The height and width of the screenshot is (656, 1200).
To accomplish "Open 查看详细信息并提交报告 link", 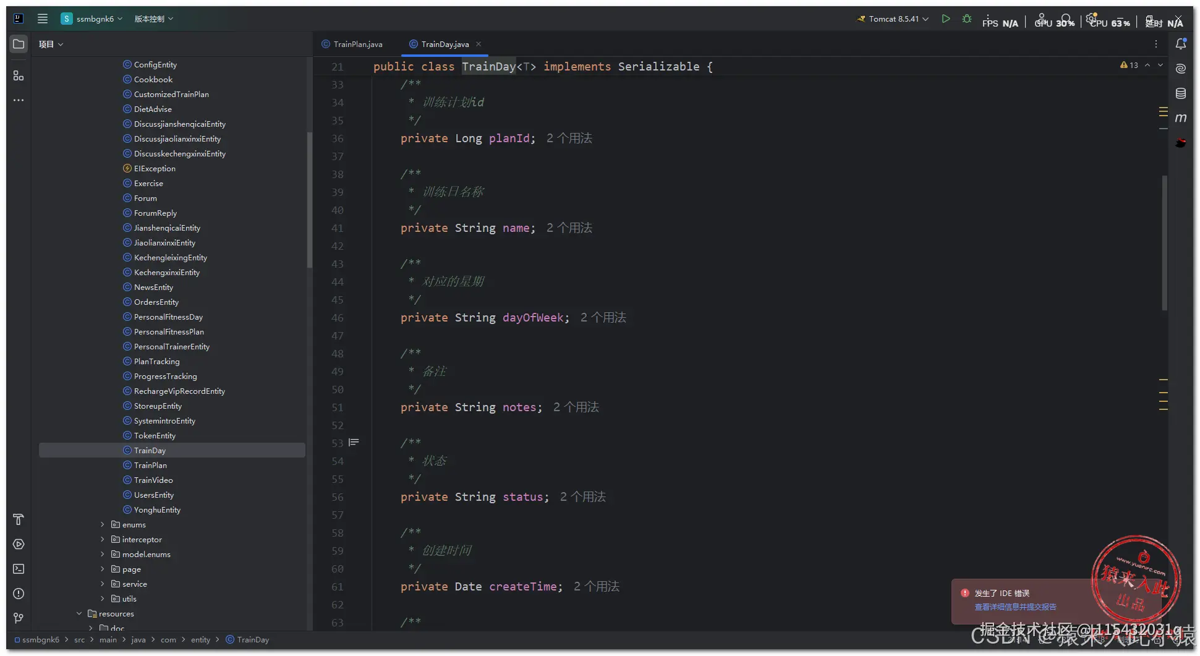I will (1015, 607).
